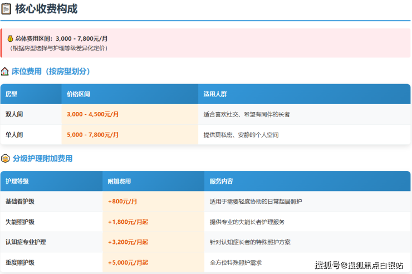
Task: Click the house icon beside 床位费用
Action: pos(6,71)
